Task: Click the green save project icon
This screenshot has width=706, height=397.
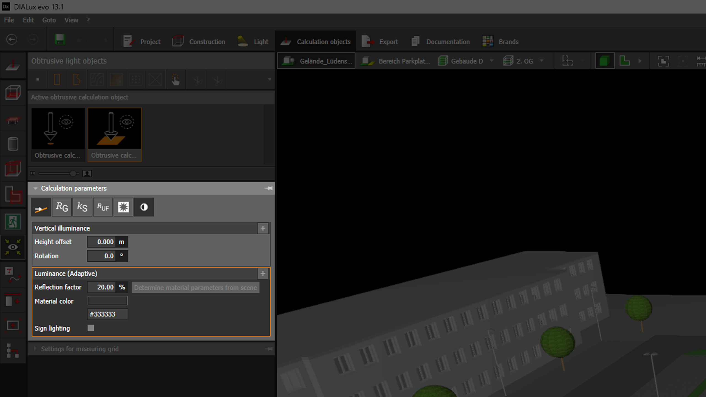Action: coord(60,40)
